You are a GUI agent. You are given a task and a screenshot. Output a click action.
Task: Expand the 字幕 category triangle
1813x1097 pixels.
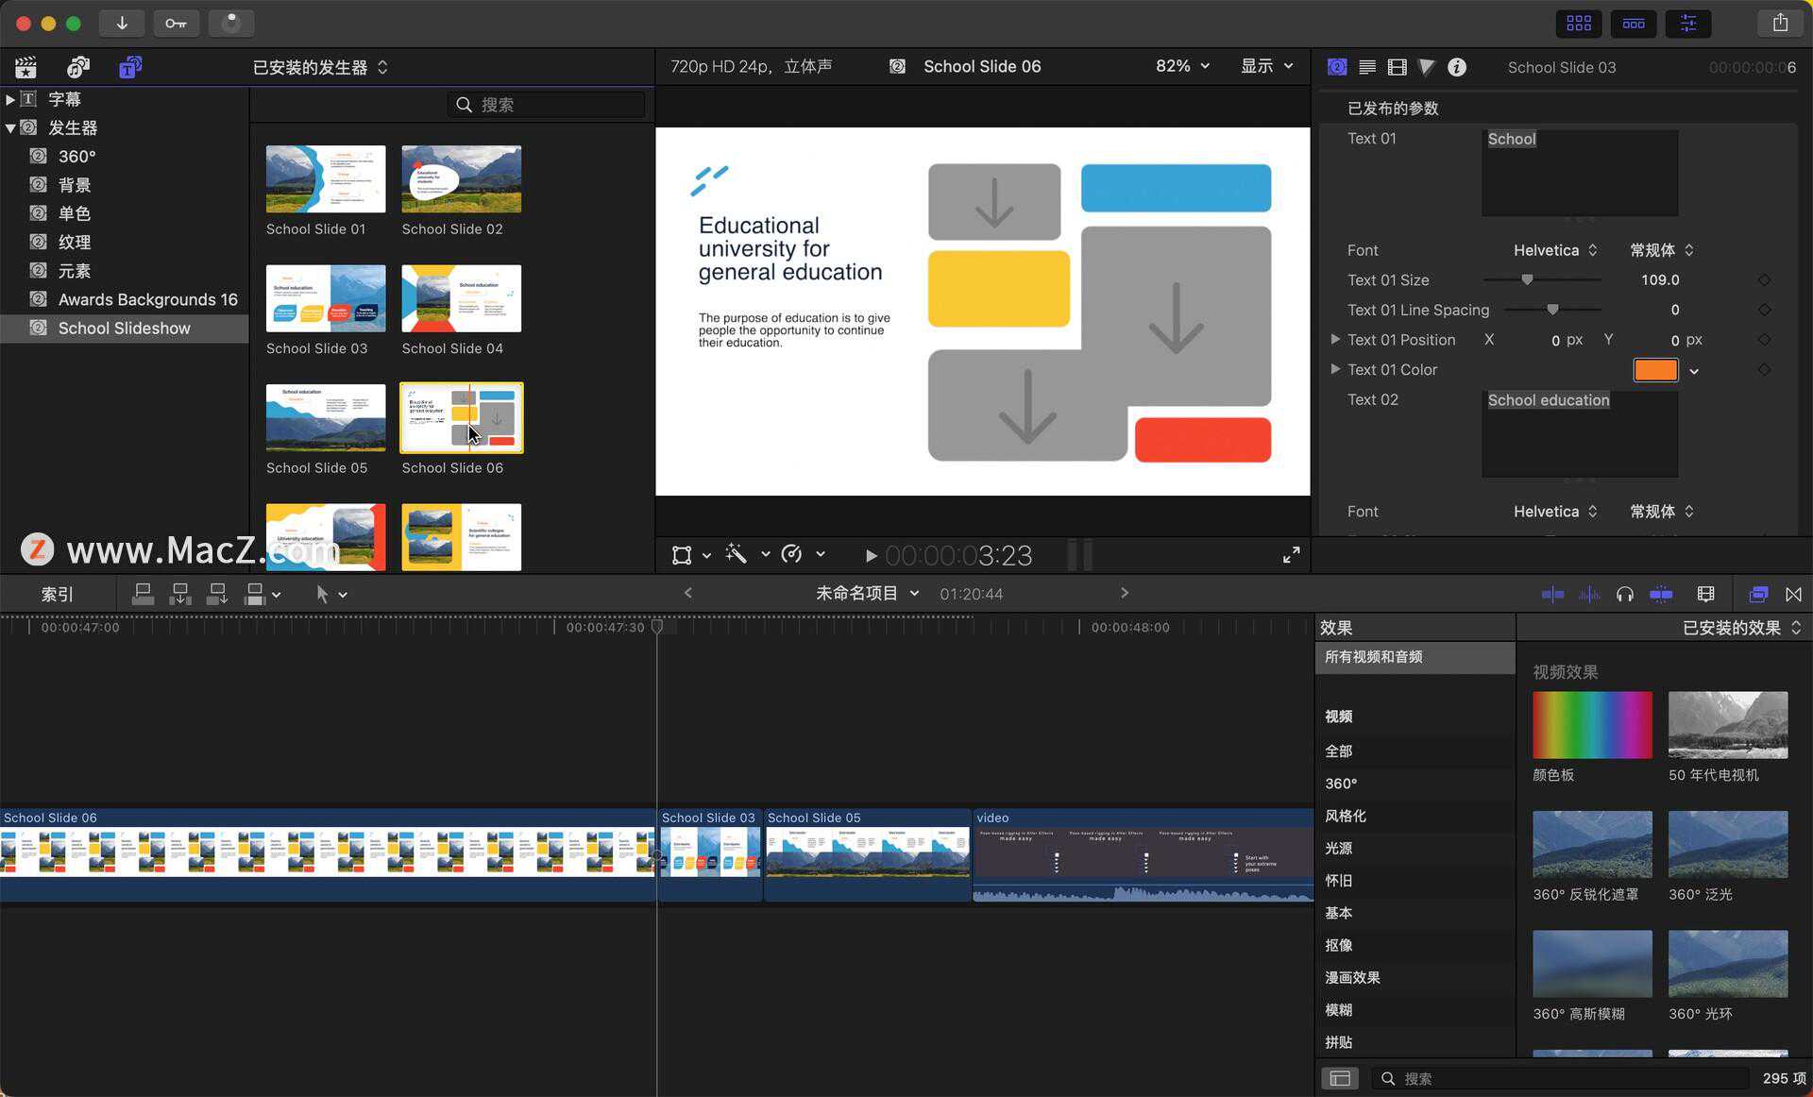(x=9, y=99)
